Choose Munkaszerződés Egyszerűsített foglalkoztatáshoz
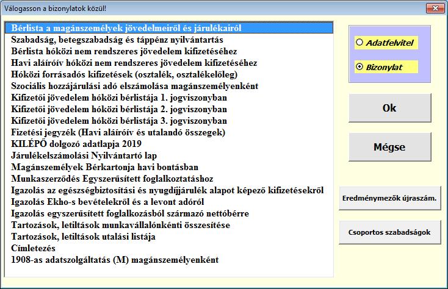448x289 pixels. click(x=169, y=179)
